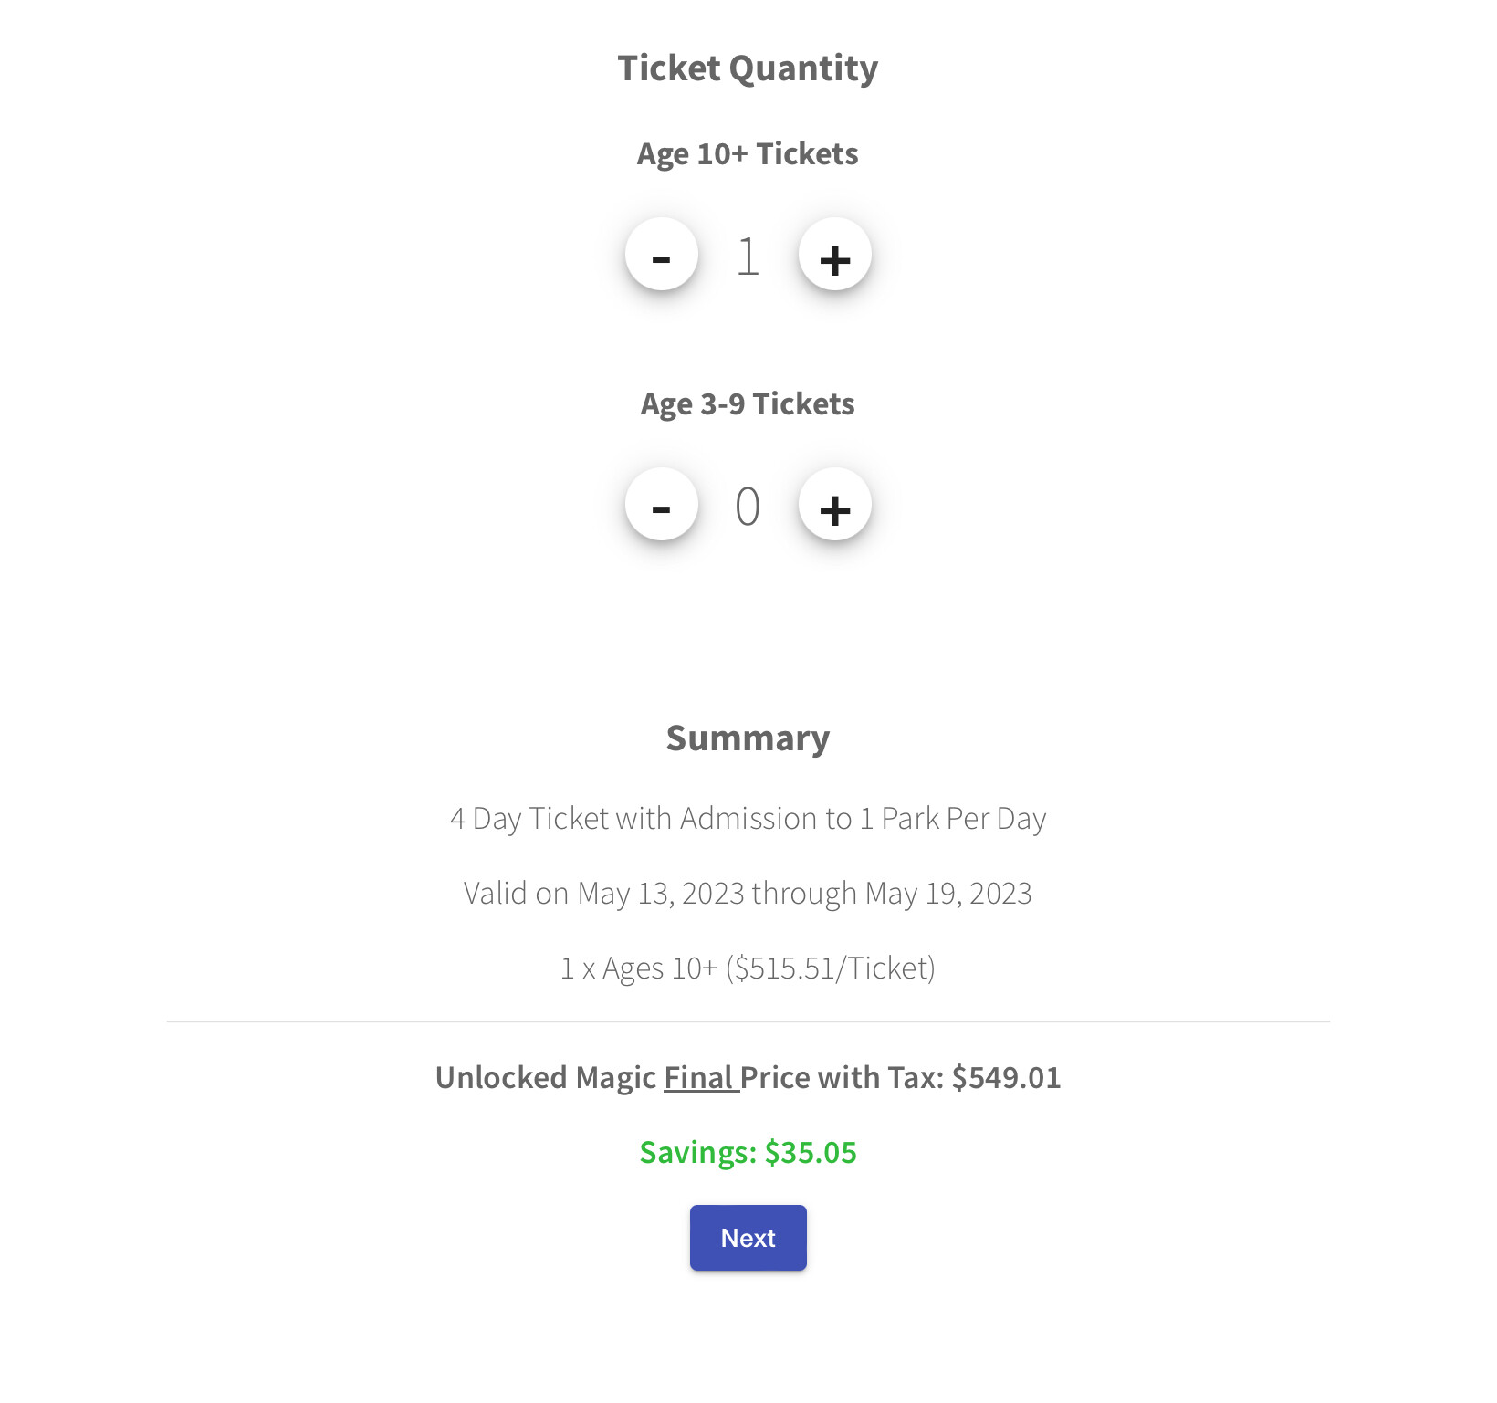Click the $549.01 final price amount
Viewport: 1497px width, 1403px height.
[x=1006, y=1078]
